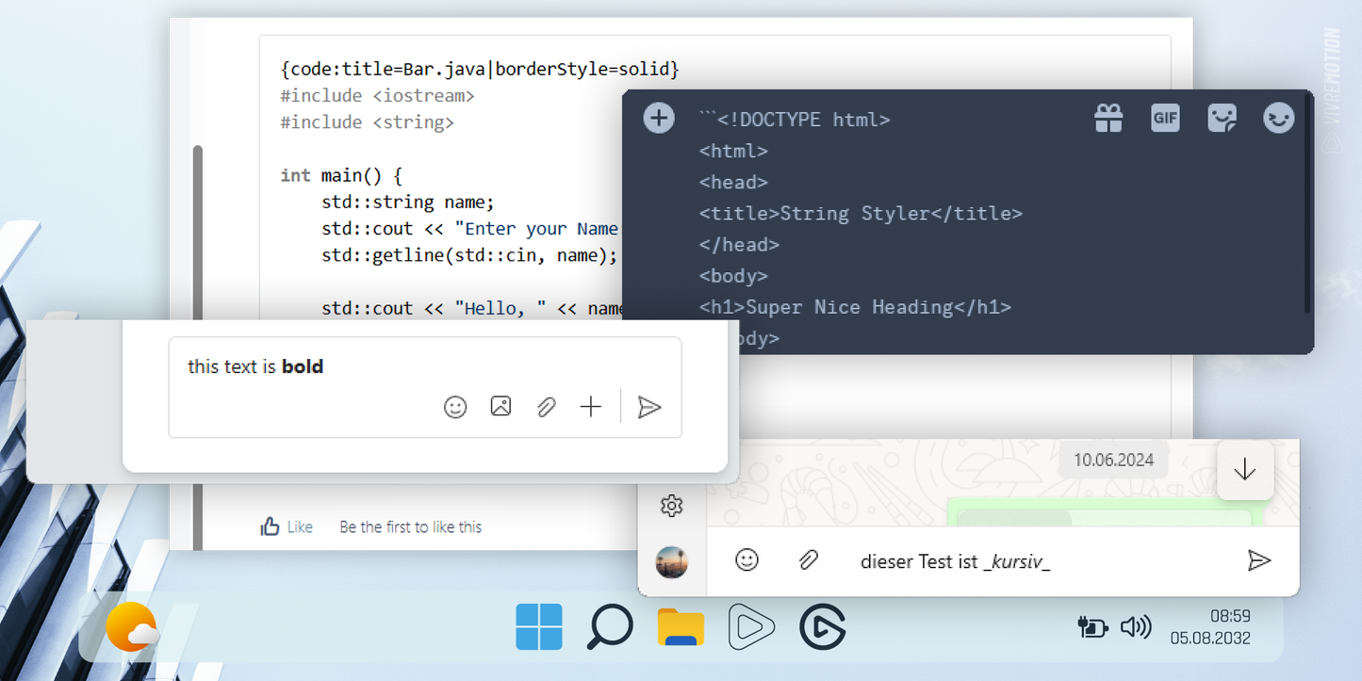Image resolution: width=1362 pixels, height=681 pixels.
Task: Send the 'this text is bold' message
Action: pyautogui.click(x=649, y=407)
